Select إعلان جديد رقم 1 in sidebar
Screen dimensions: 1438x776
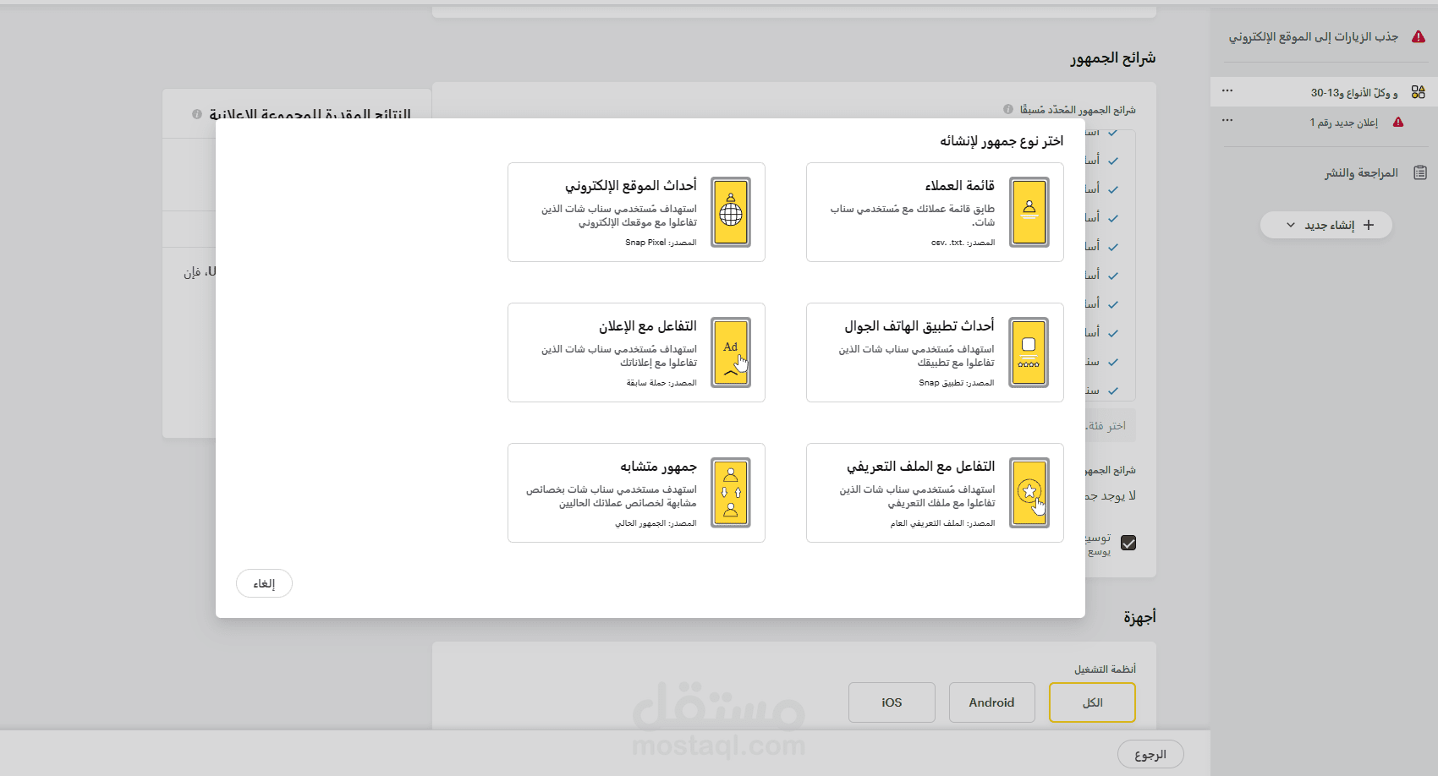(x=1343, y=123)
